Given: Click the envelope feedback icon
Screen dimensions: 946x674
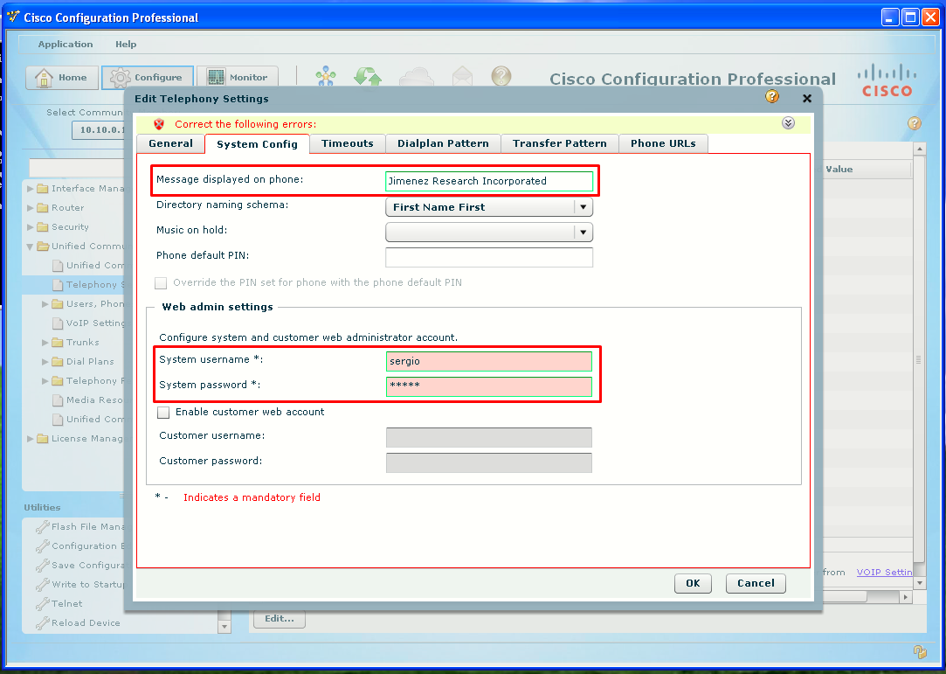Looking at the screenshot, I should tap(462, 77).
